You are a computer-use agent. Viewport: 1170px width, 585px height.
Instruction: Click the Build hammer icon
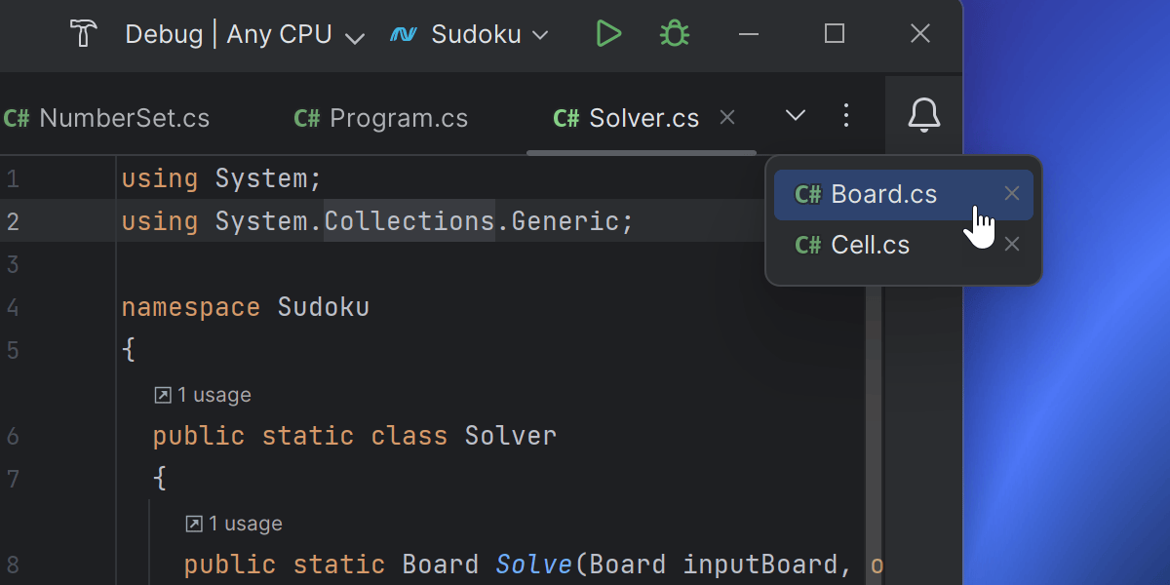click(85, 34)
